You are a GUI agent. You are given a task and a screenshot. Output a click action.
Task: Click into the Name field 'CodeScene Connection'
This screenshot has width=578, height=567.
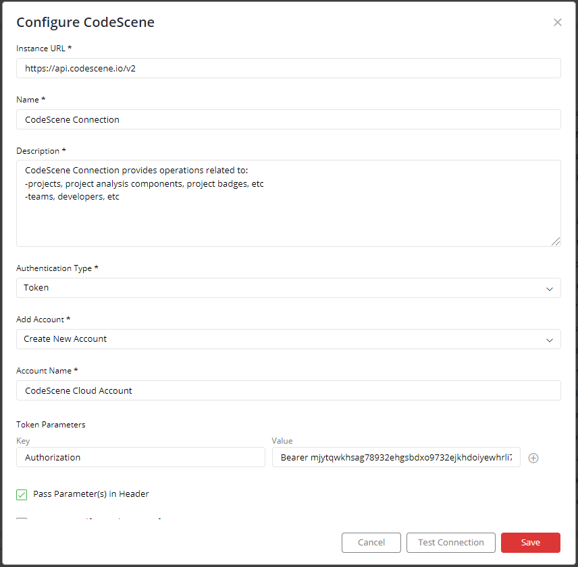(288, 119)
